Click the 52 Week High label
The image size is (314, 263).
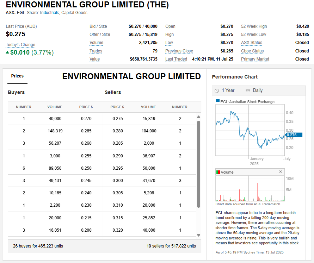[254, 26]
